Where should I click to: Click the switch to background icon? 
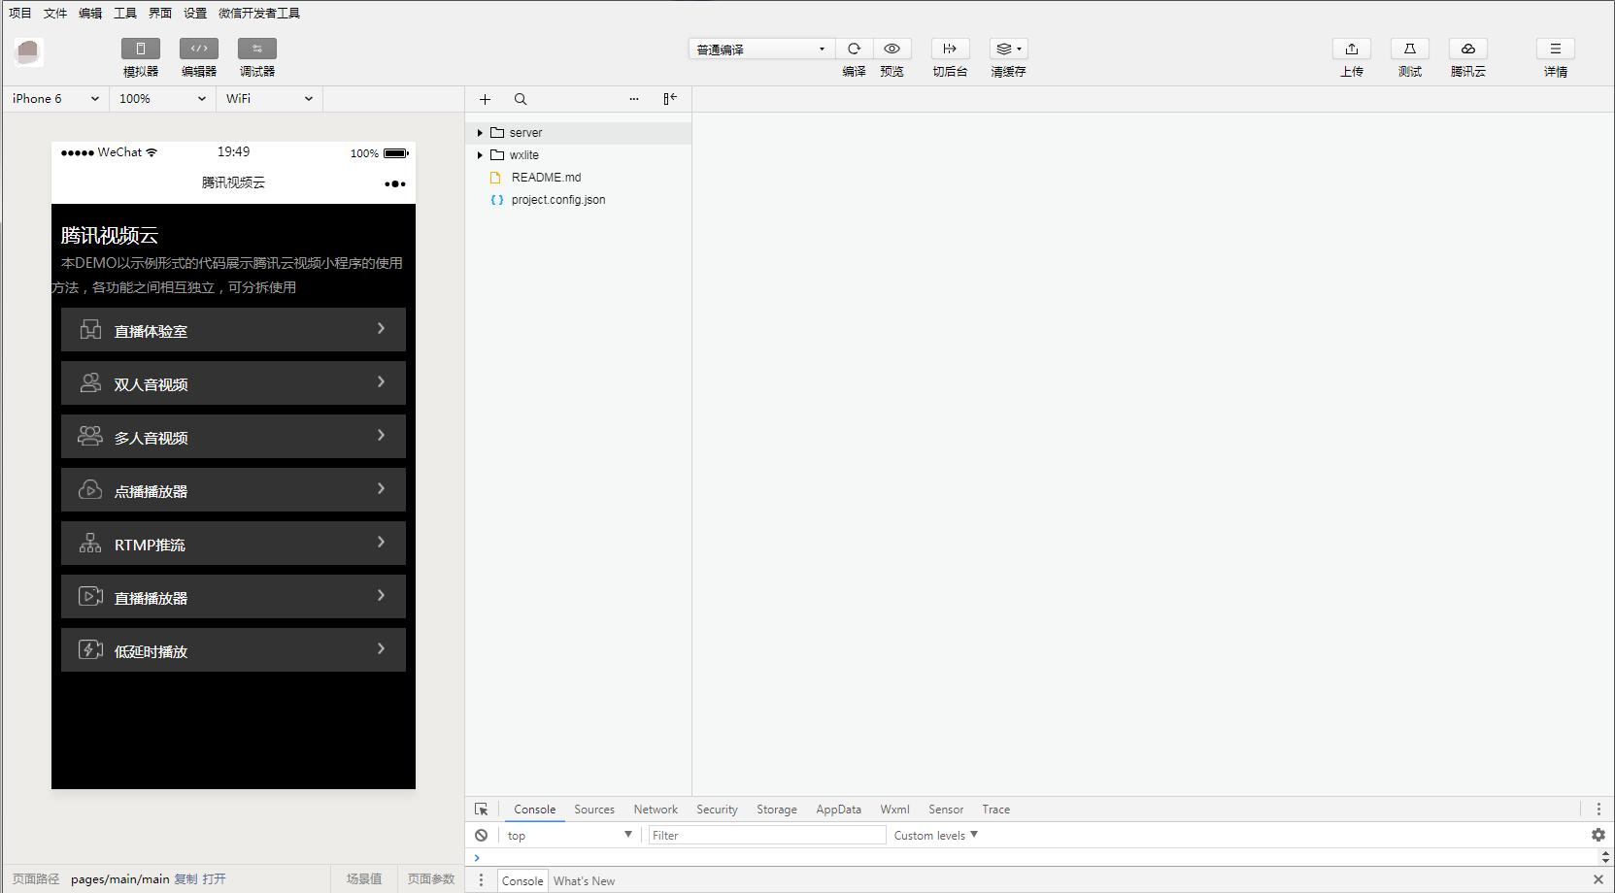(950, 49)
